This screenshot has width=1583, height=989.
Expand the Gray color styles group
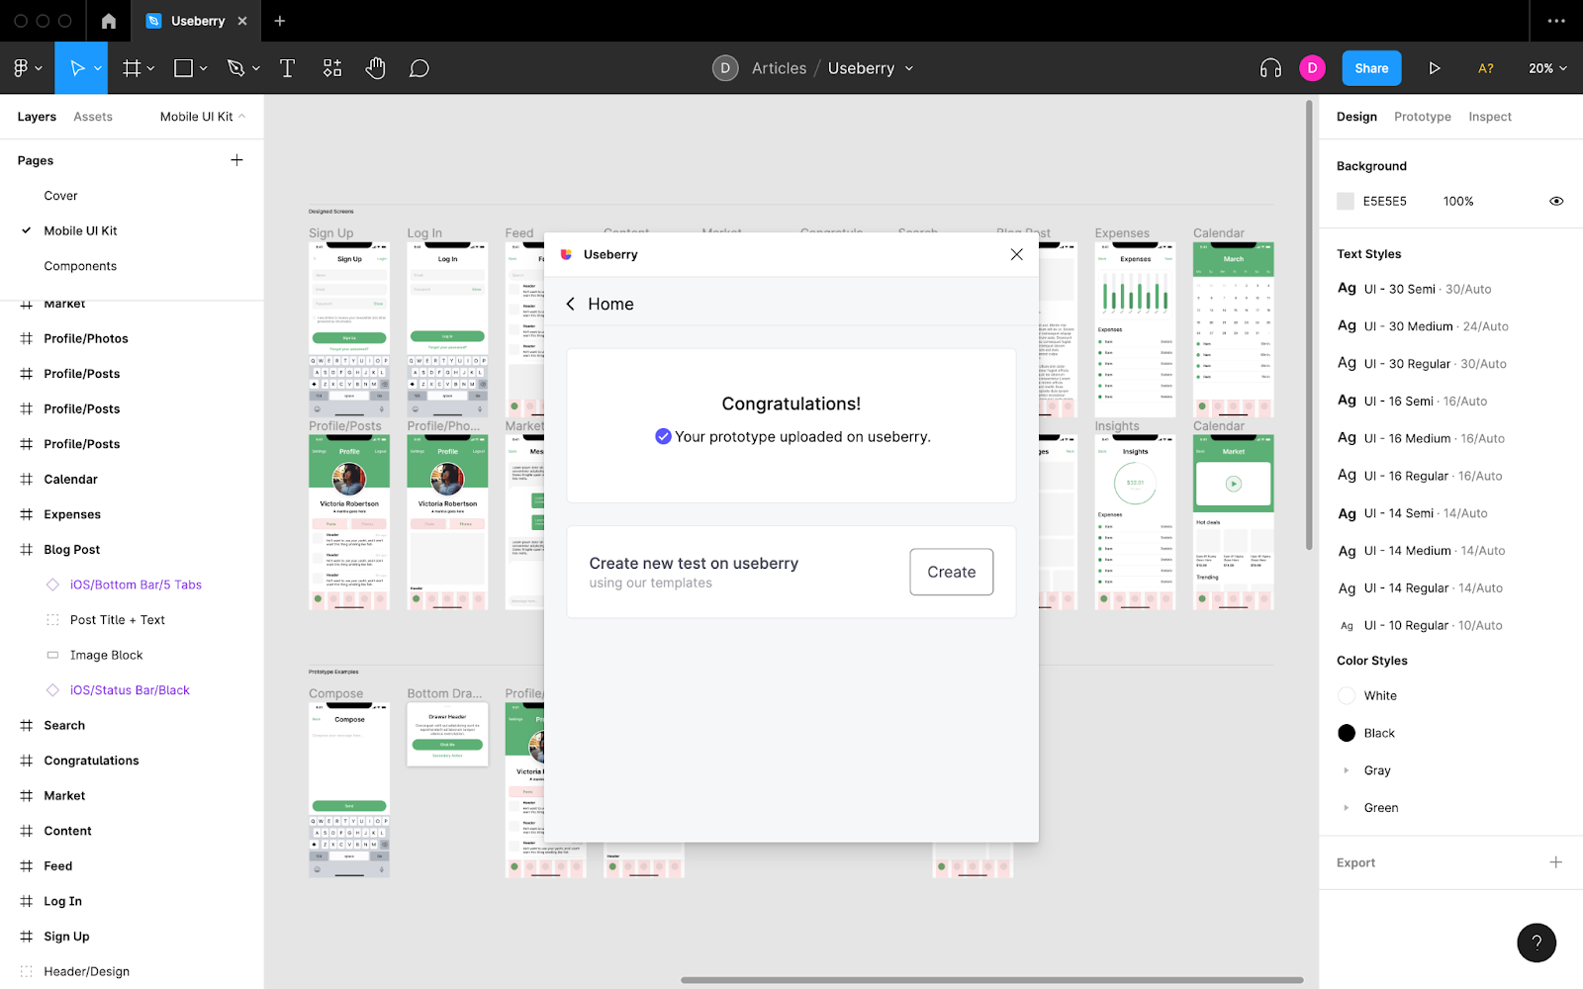click(1346, 770)
